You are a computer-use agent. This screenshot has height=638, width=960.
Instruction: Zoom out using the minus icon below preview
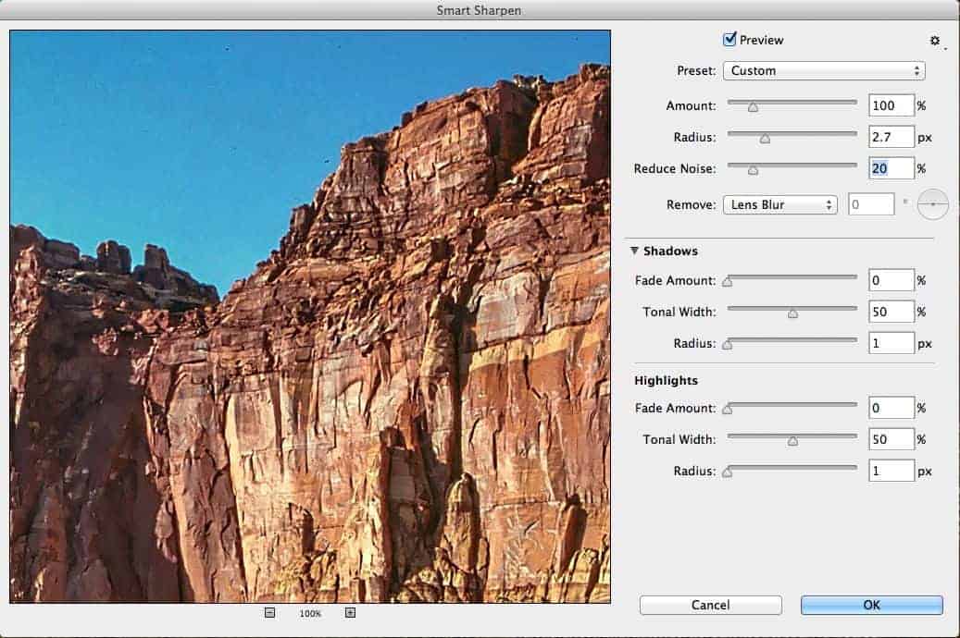point(268,612)
